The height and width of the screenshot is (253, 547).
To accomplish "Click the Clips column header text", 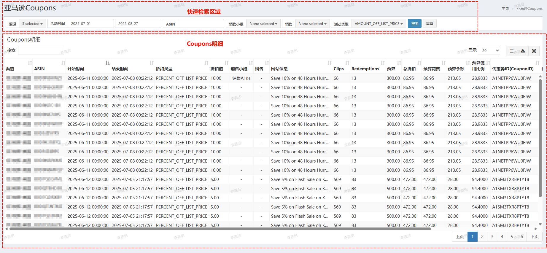I will coord(338,69).
